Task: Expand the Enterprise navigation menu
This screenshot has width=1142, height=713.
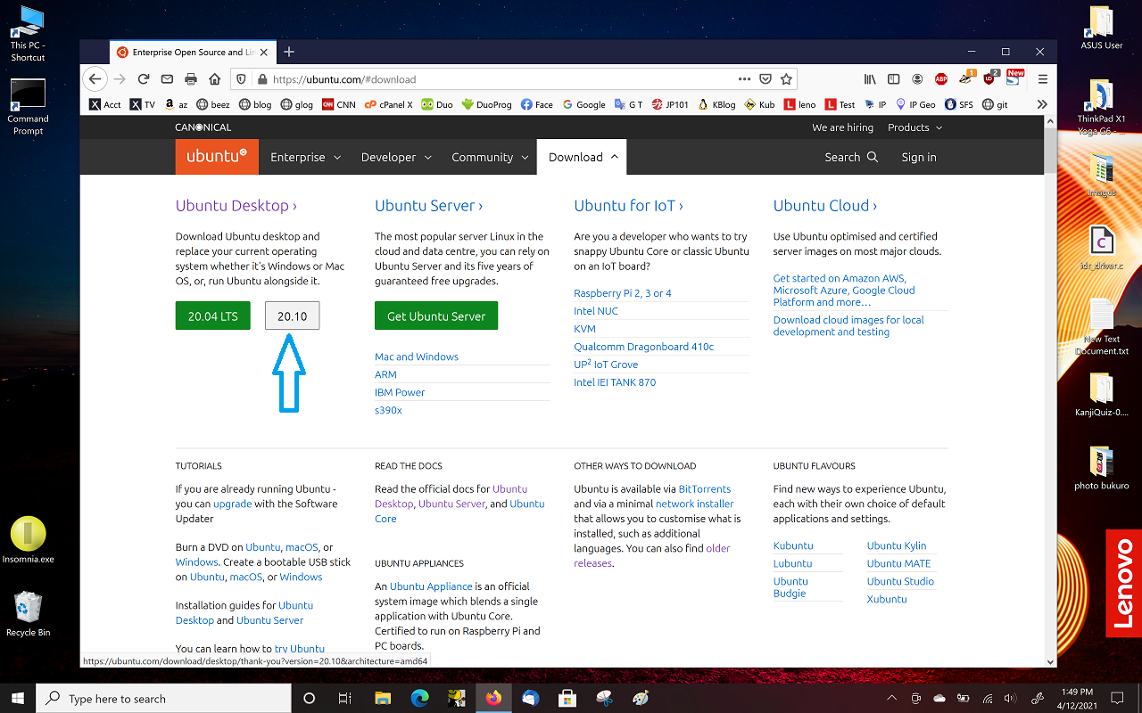Action: (306, 157)
